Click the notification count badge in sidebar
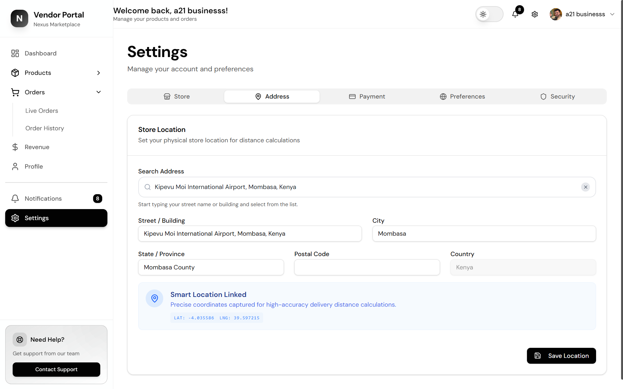The width and height of the screenshot is (623, 389). click(x=98, y=199)
